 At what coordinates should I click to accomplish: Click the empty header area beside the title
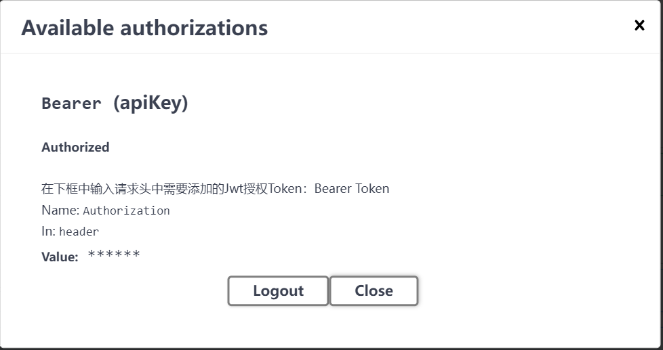pos(441,28)
